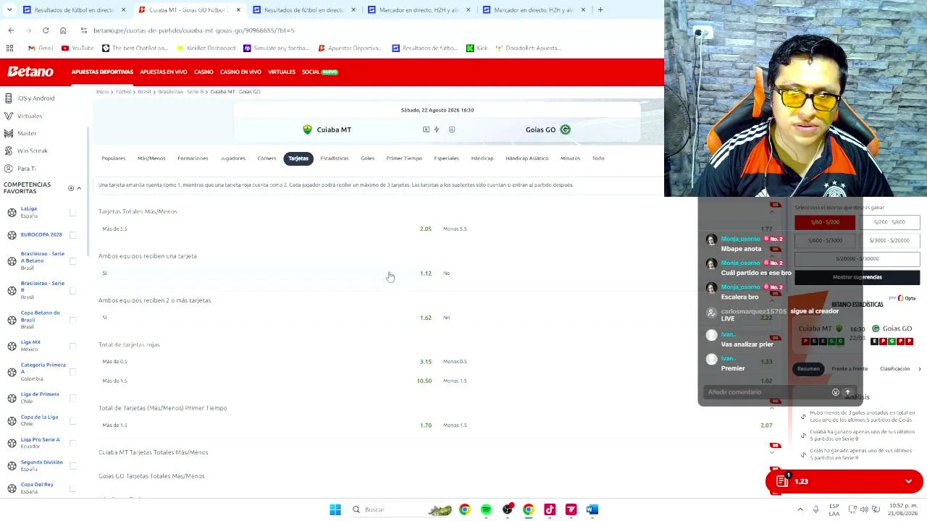
Task: Open the Resumen stats tab
Action: coord(808,369)
